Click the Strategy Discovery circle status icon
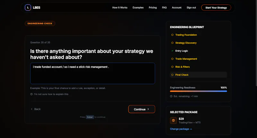This screenshot has width=257, height=138. coord(172,43)
